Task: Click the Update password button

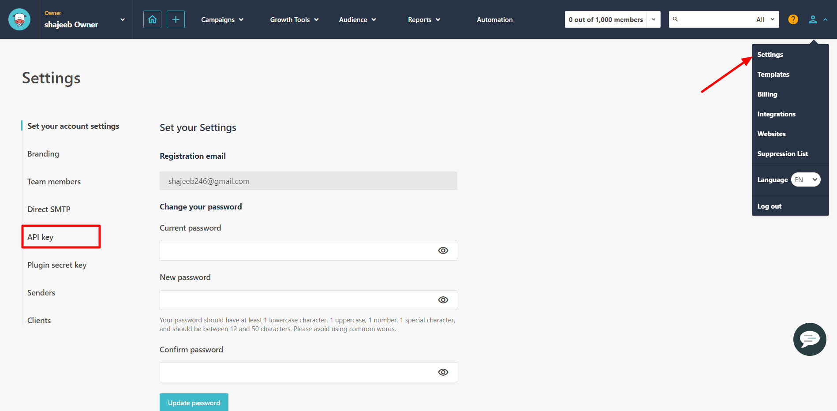Action: (x=194, y=403)
